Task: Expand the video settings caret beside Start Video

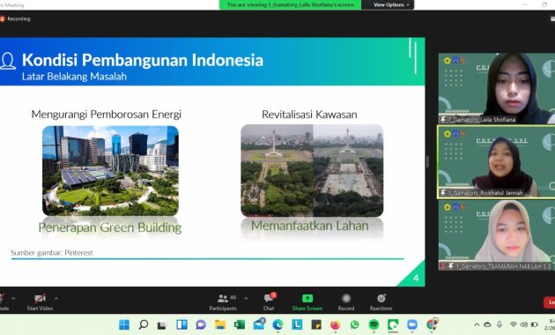Action: click(56, 299)
